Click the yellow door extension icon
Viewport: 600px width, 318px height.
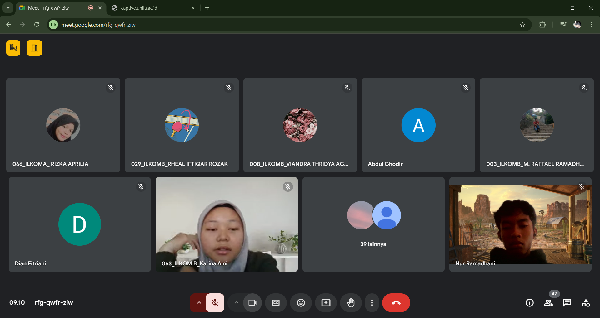click(x=34, y=48)
